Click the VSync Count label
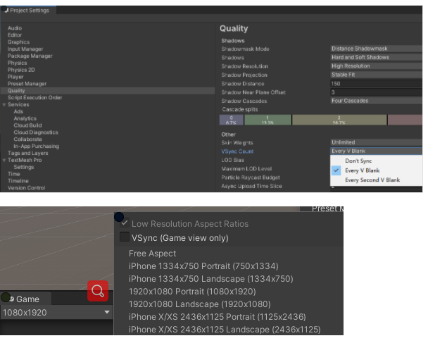428x343 pixels. tap(237, 151)
